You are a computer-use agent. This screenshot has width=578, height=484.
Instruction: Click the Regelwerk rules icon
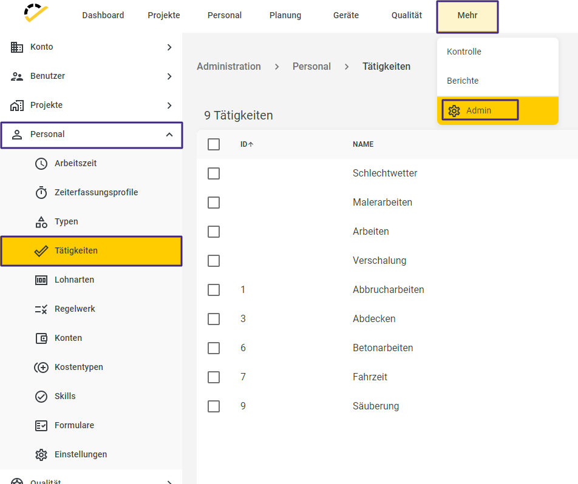41,309
